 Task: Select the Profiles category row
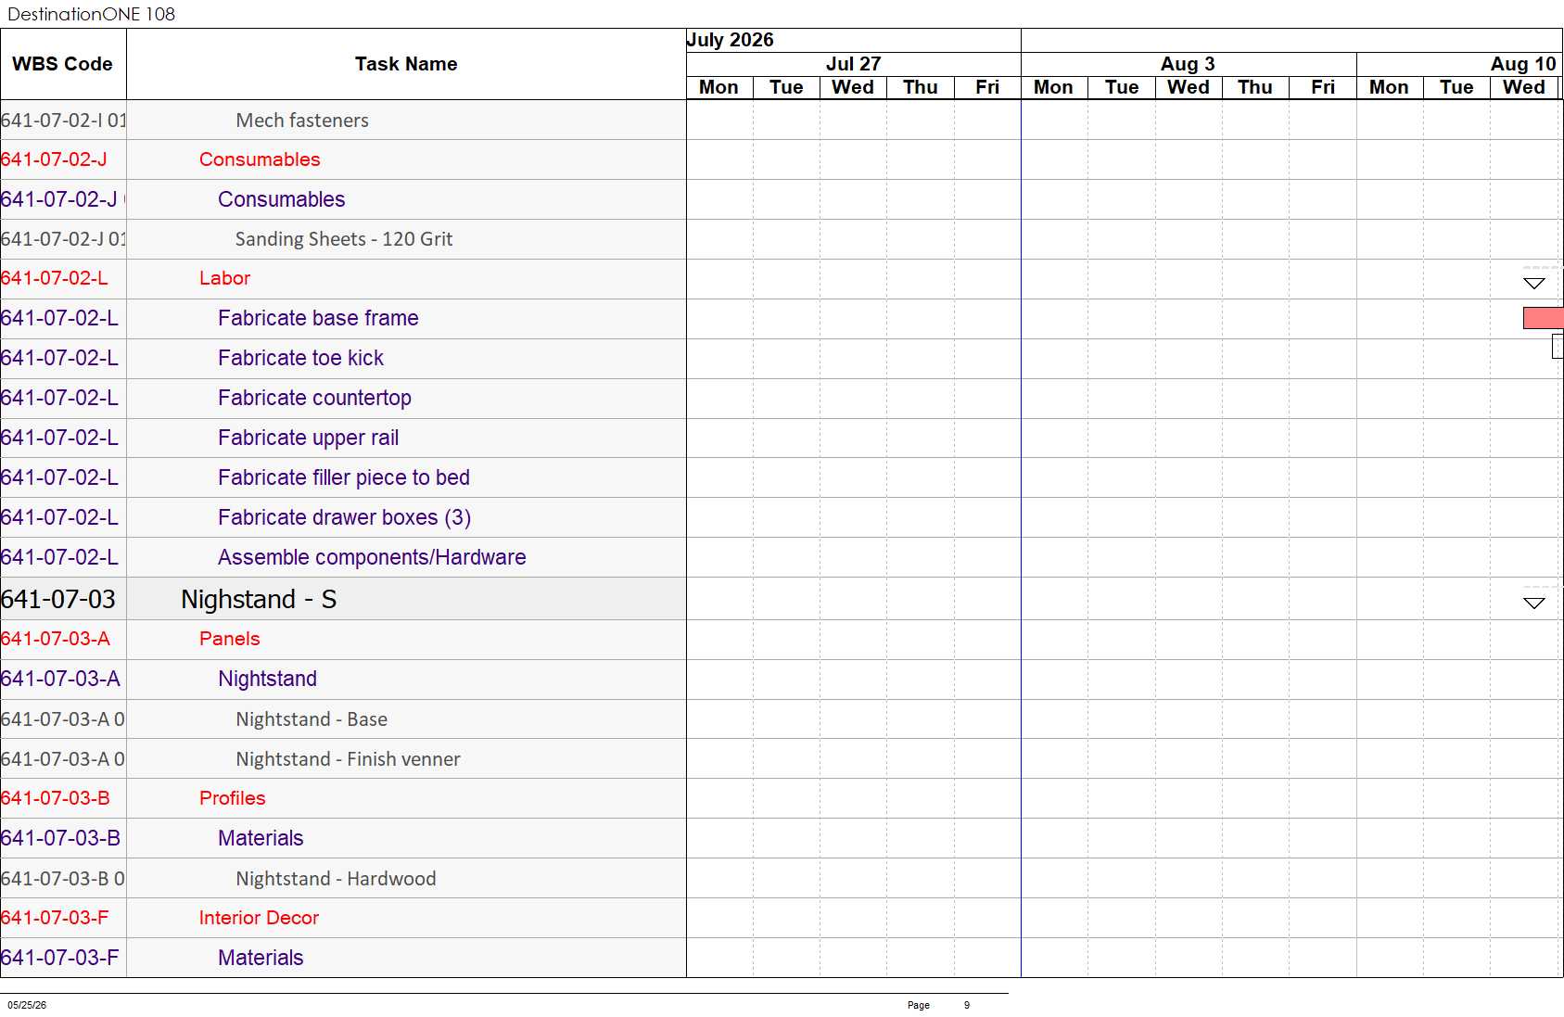pos(343,798)
